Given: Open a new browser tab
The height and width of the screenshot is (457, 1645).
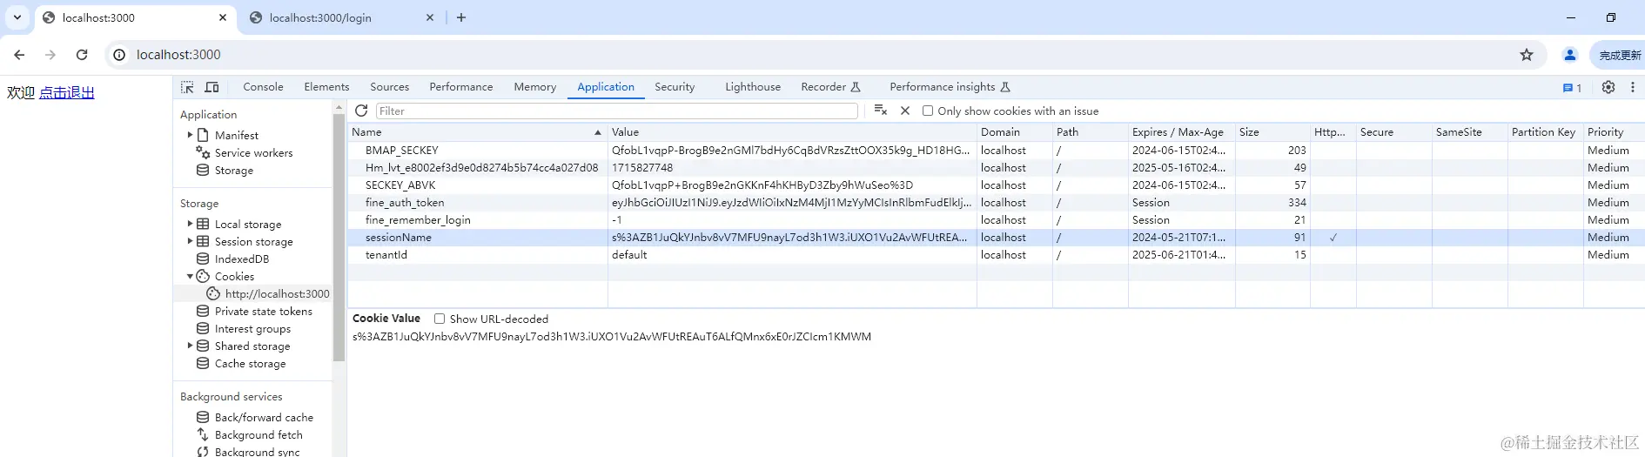Looking at the screenshot, I should point(461,17).
